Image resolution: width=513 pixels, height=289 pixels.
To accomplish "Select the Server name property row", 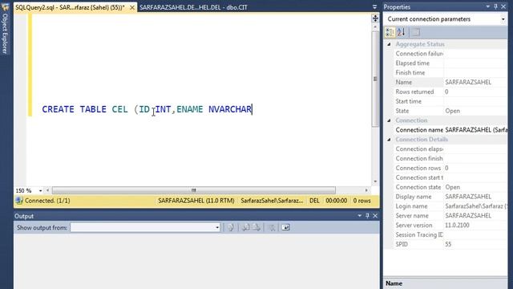I will click(x=450, y=216).
